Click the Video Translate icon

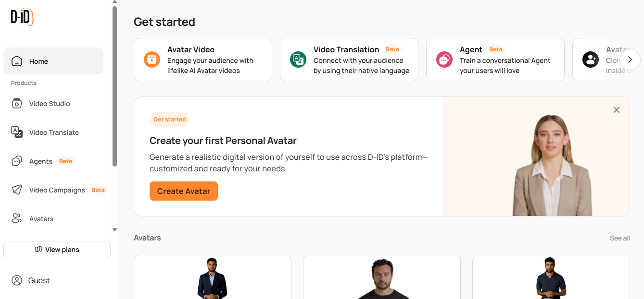coord(17,132)
